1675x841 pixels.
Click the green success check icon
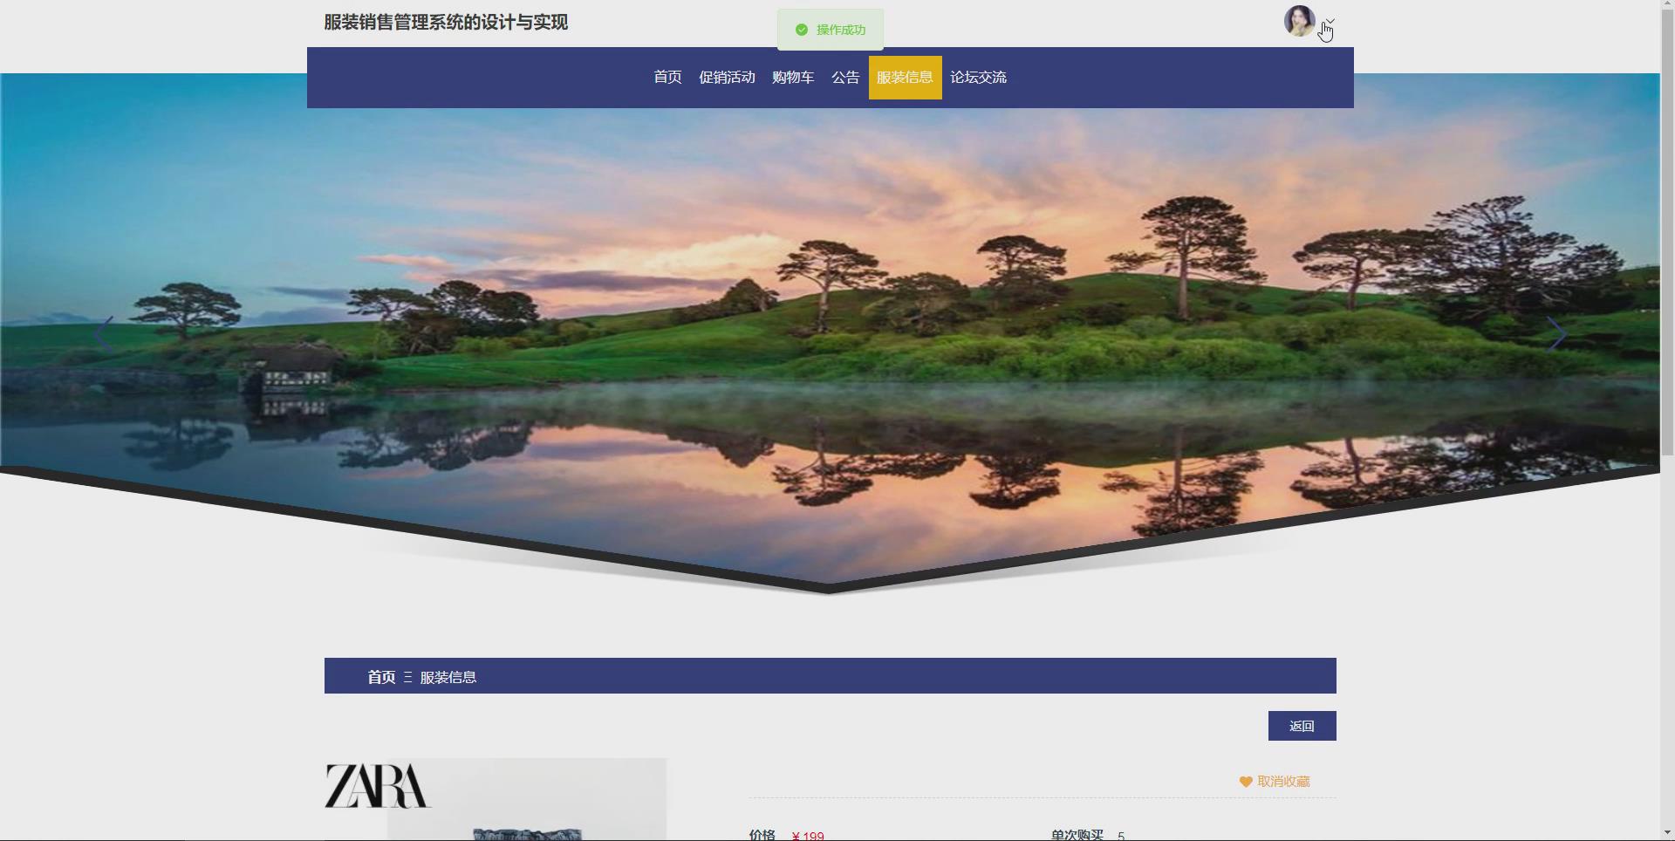(802, 29)
